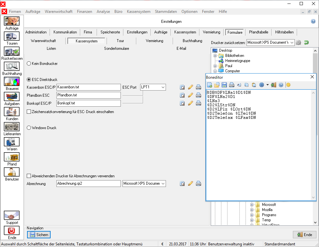This screenshot has width=319, height=247.
Task: Click the gear icon next to printer reset
Action: tap(298, 43)
